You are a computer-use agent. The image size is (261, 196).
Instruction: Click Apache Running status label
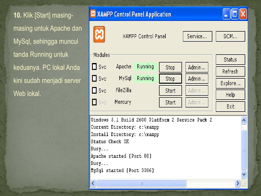tap(146, 67)
